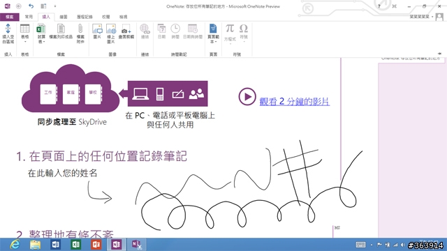Open Excel from the taskbar

click(75, 245)
